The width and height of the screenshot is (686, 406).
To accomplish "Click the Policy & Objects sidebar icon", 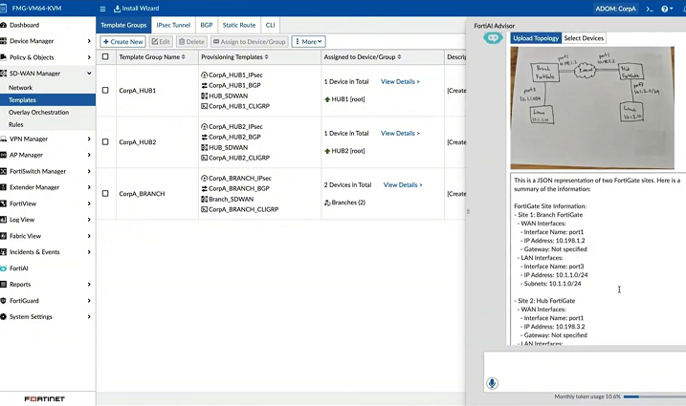I will click(4, 57).
